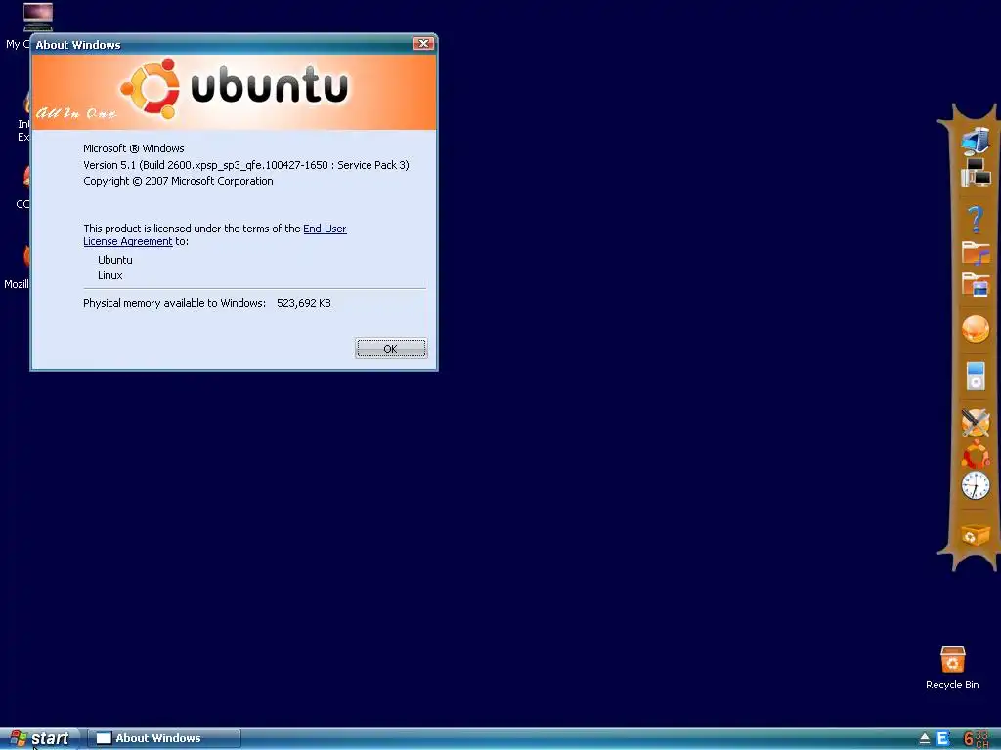Open My Computer icon in the dock
This screenshot has height=750, width=1001.
(976, 141)
